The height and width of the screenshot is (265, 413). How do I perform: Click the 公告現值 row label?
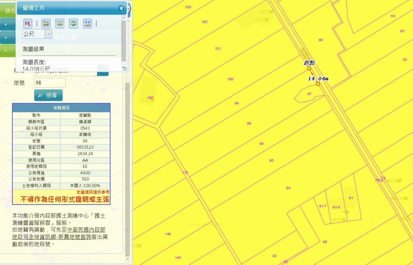[36, 173]
